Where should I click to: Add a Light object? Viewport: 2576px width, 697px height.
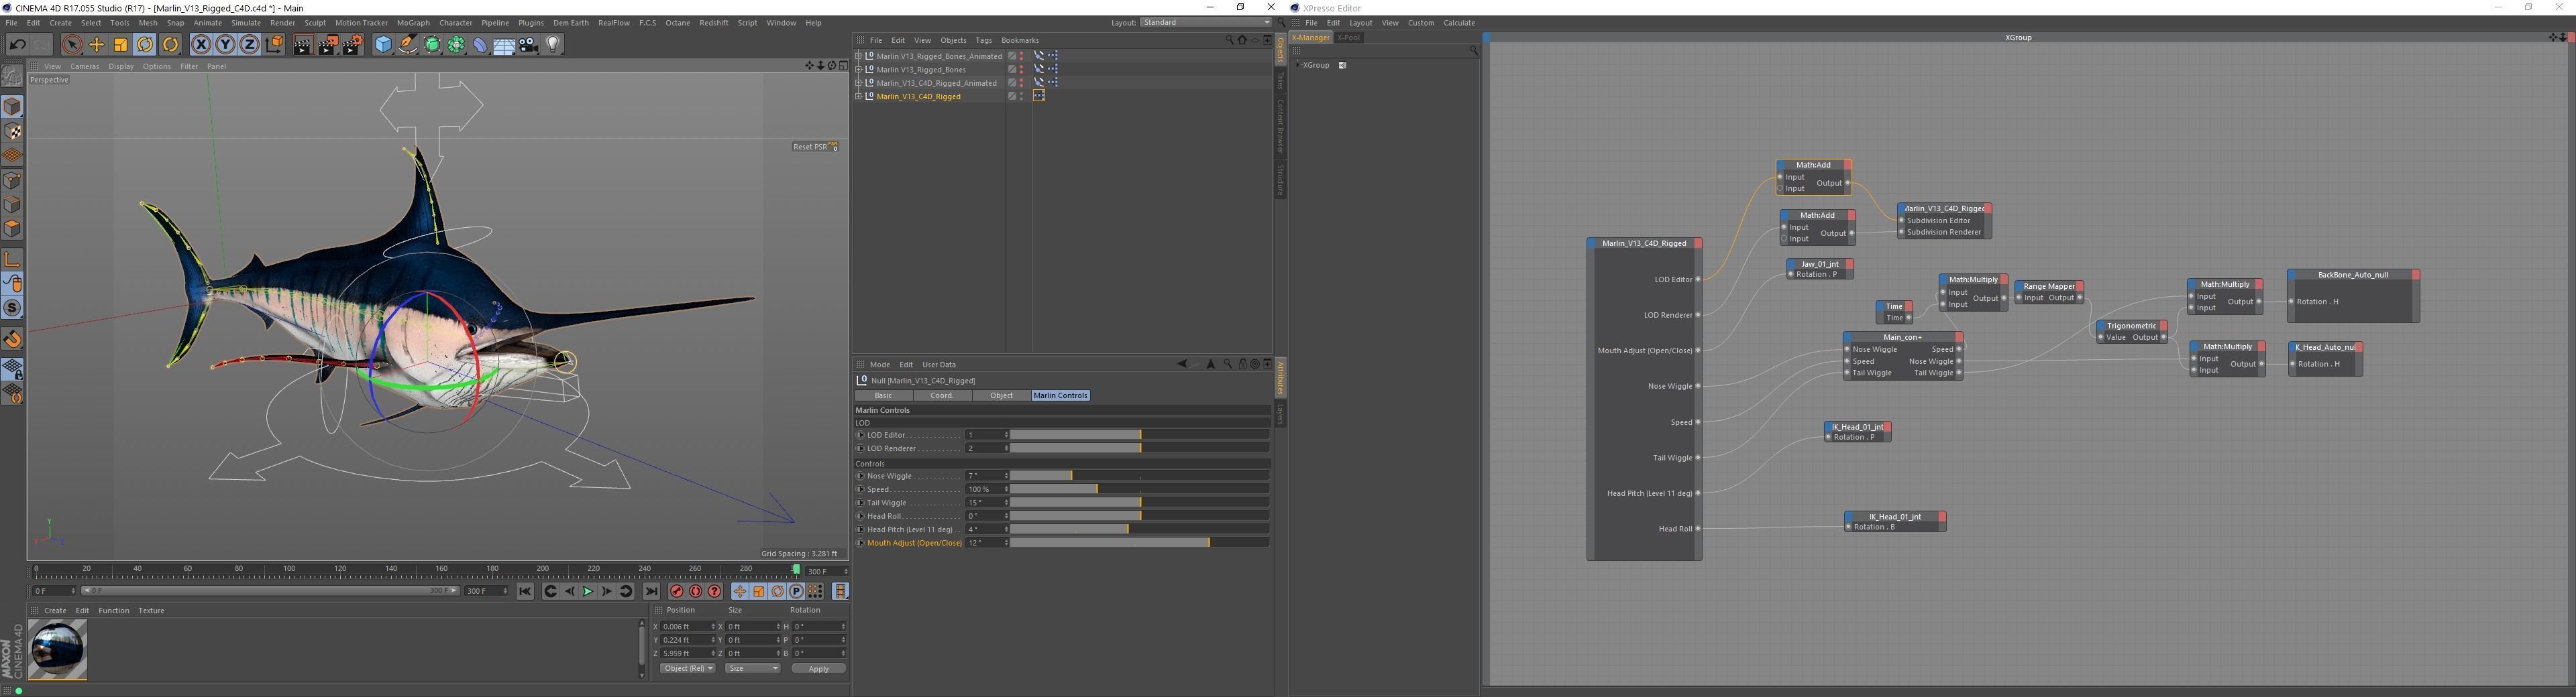coord(553,44)
